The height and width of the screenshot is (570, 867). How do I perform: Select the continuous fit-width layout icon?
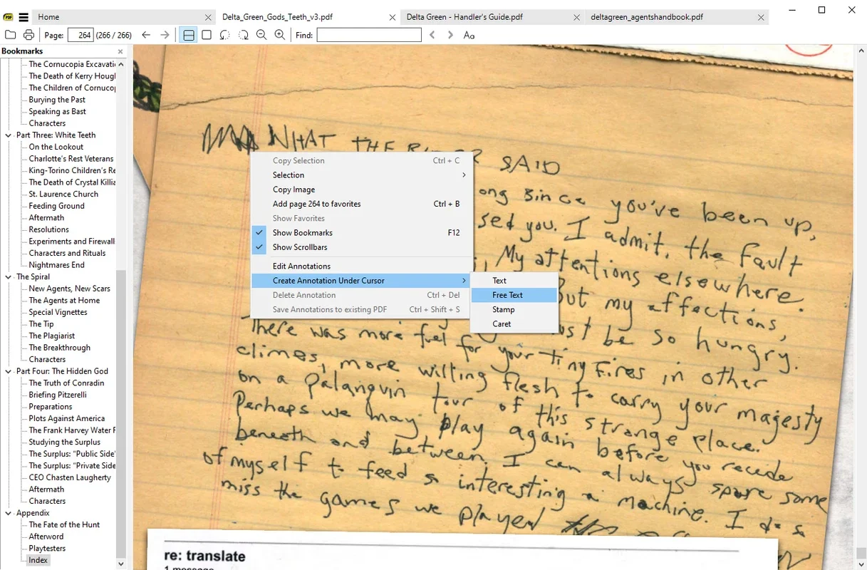[x=188, y=35]
